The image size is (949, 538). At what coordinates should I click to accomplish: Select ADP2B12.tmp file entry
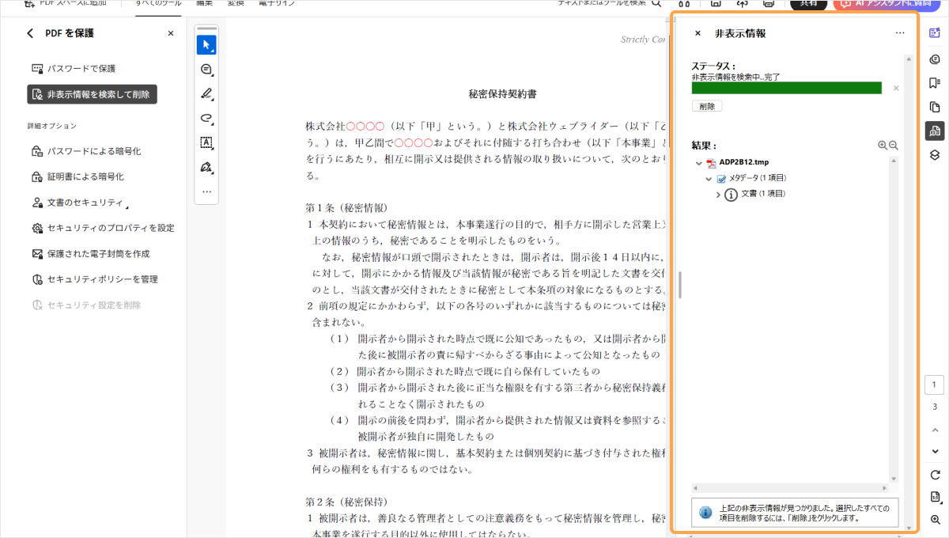[x=742, y=162]
